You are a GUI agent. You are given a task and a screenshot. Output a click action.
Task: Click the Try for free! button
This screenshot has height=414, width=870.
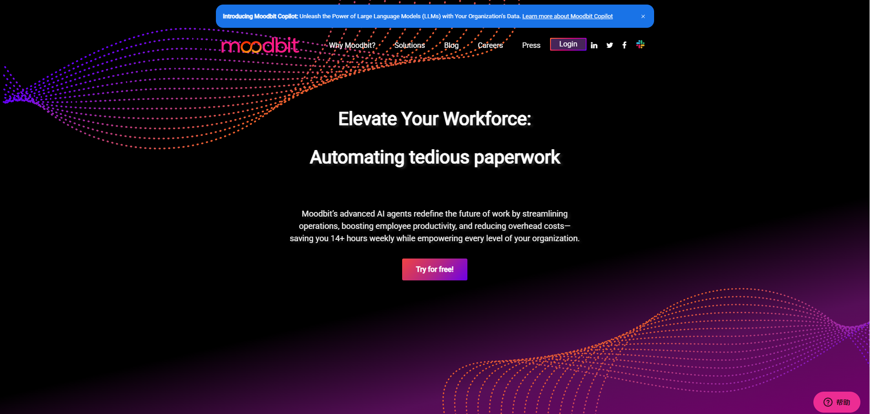click(435, 269)
